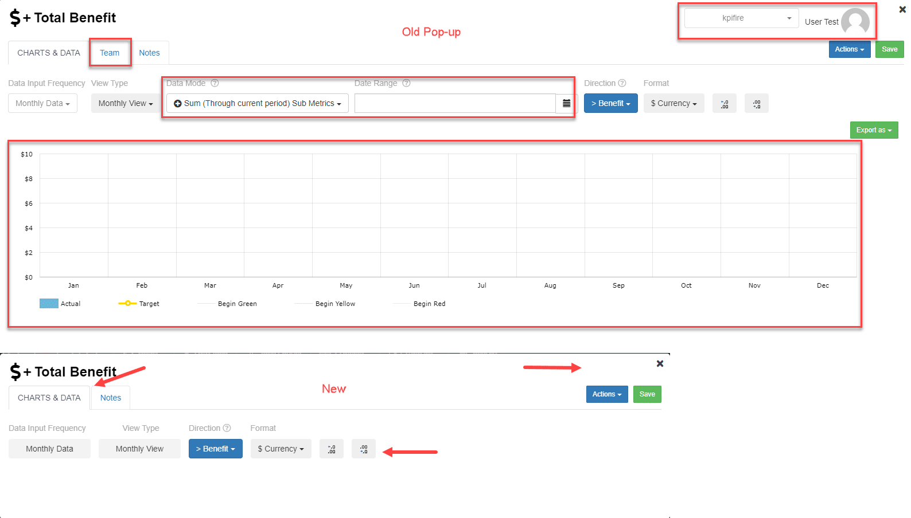Click increase decimal icon in new pop-up
The height and width of the screenshot is (518, 911).
(332, 449)
